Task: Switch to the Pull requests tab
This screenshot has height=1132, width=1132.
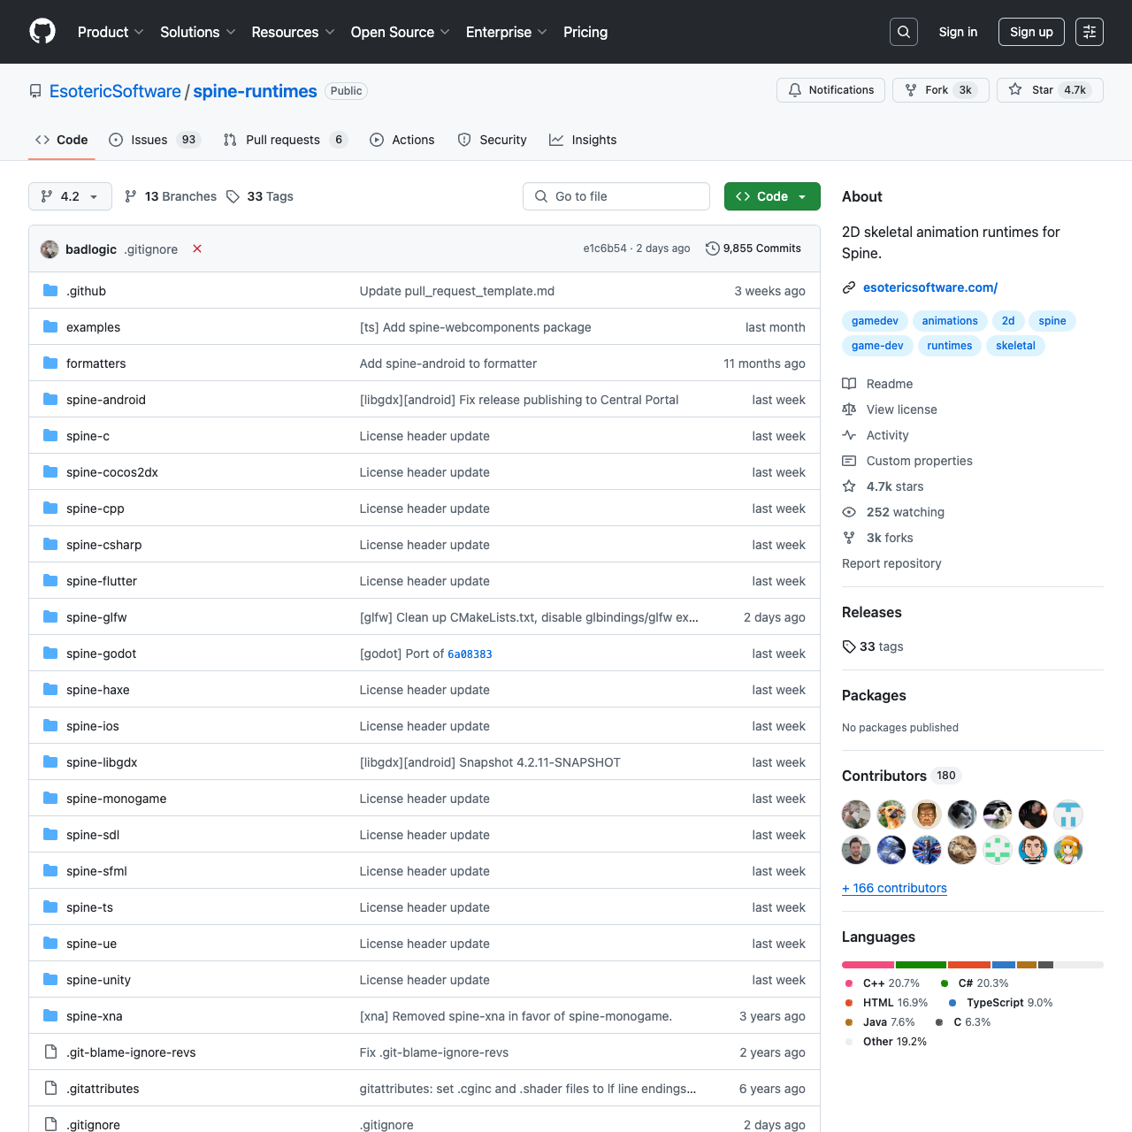Action: [286, 140]
